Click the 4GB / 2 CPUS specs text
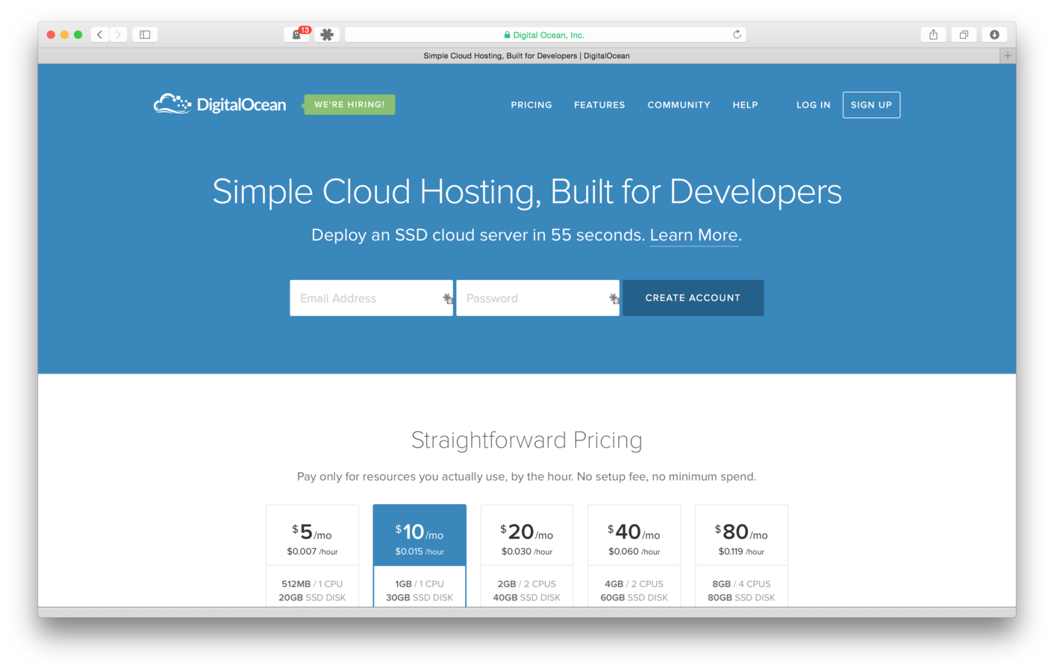This screenshot has height=672, width=1054. [x=634, y=584]
